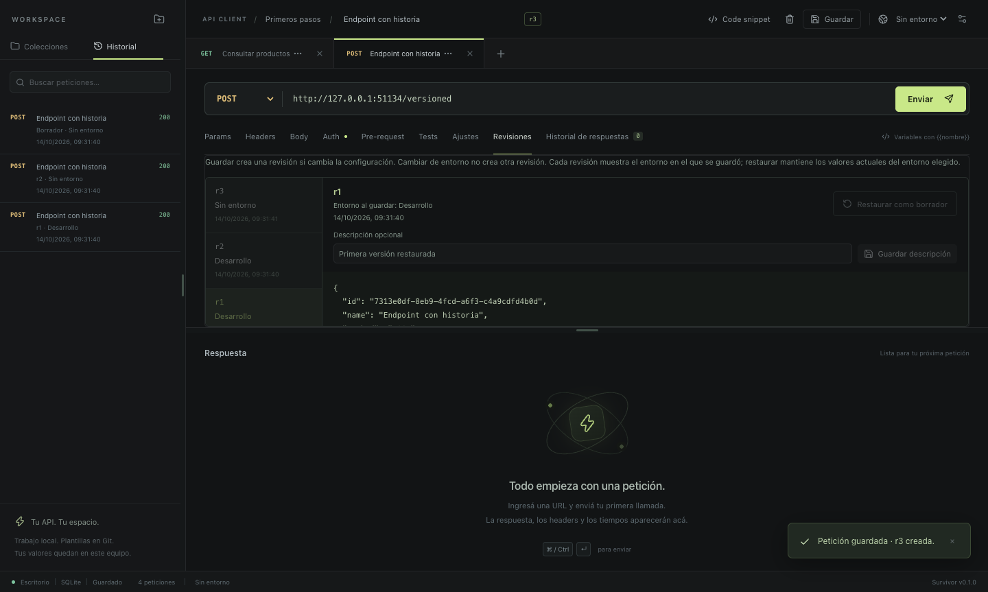Viewport: 988px width, 592px height.
Task: Add a new request tab
Action: tap(501, 54)
